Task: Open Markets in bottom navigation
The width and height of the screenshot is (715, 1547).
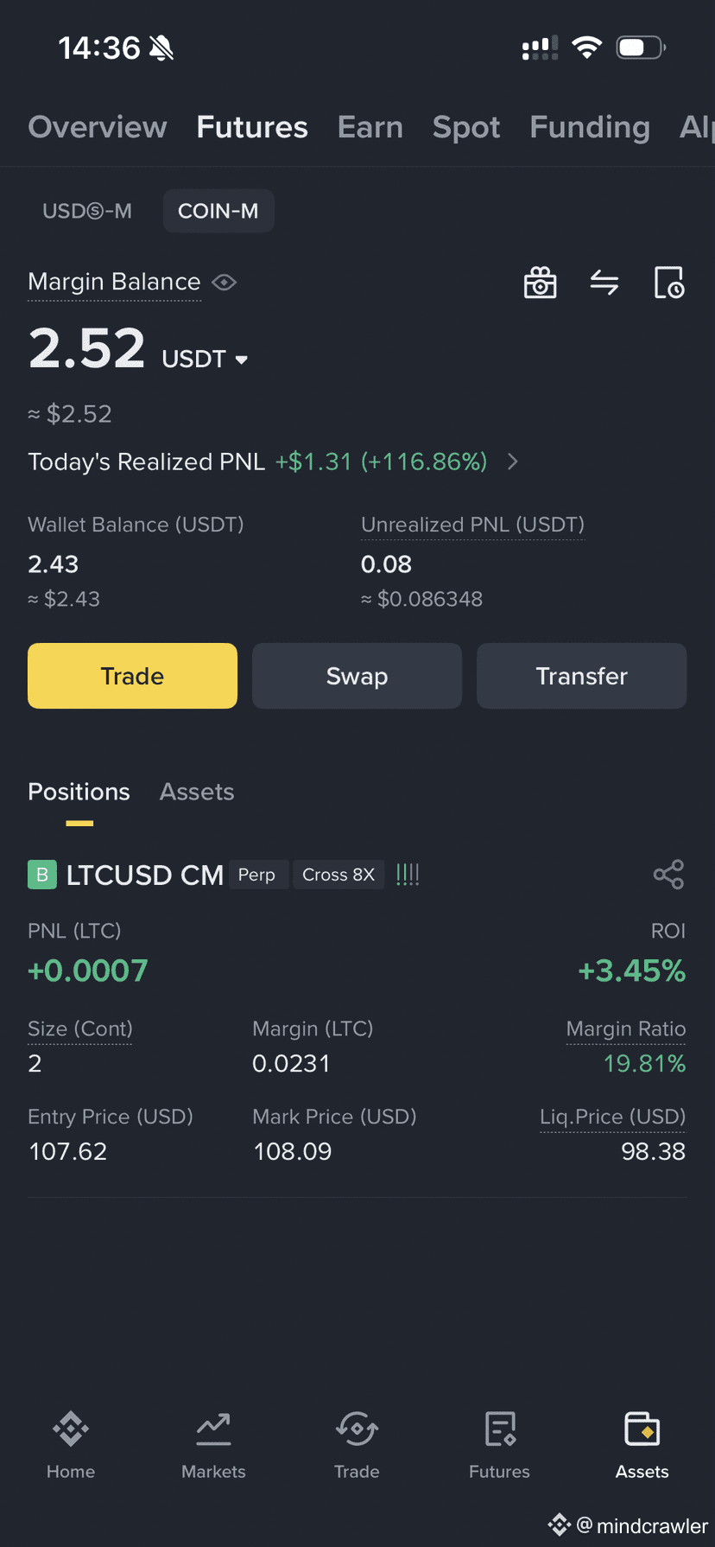Action: [213, 1444]
